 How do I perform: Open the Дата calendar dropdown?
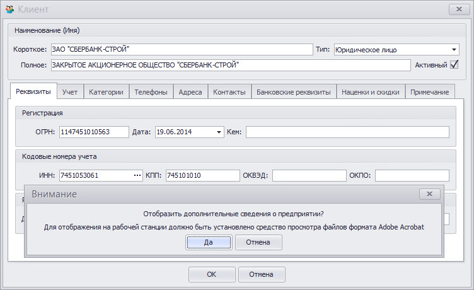[x=219, y=132]
